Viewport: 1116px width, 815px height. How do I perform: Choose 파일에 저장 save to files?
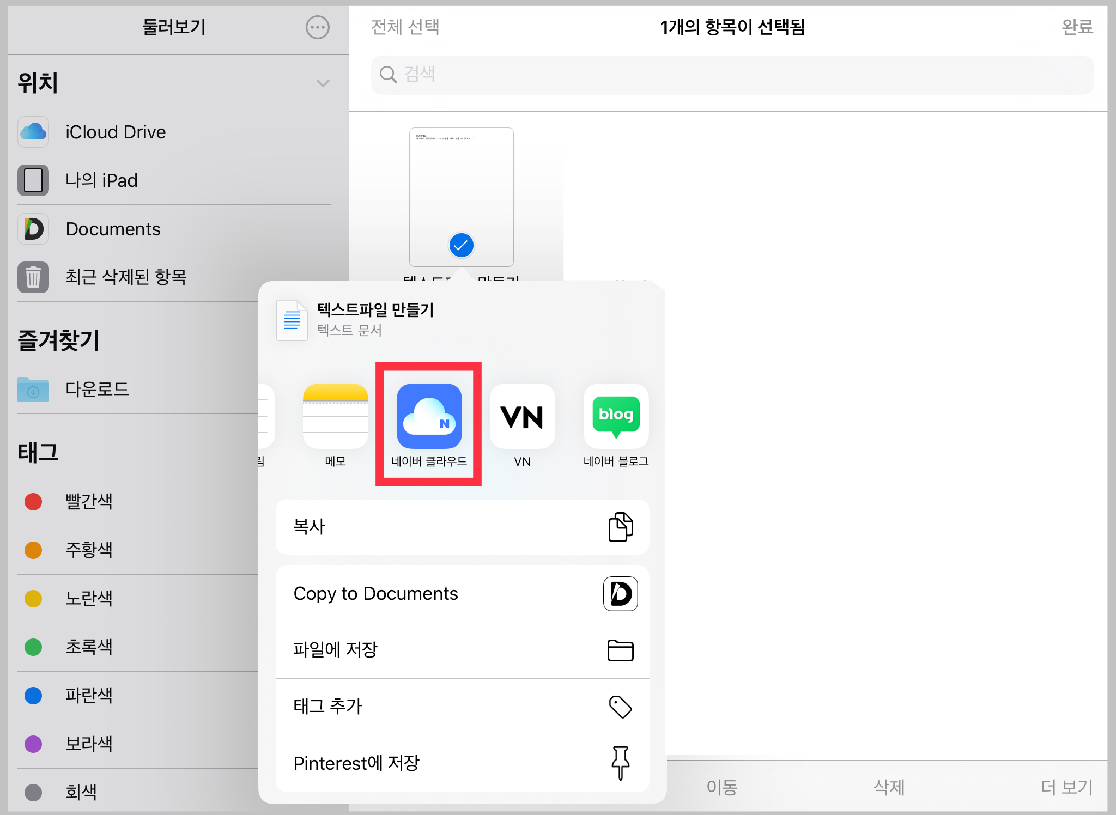pos(462,649)
